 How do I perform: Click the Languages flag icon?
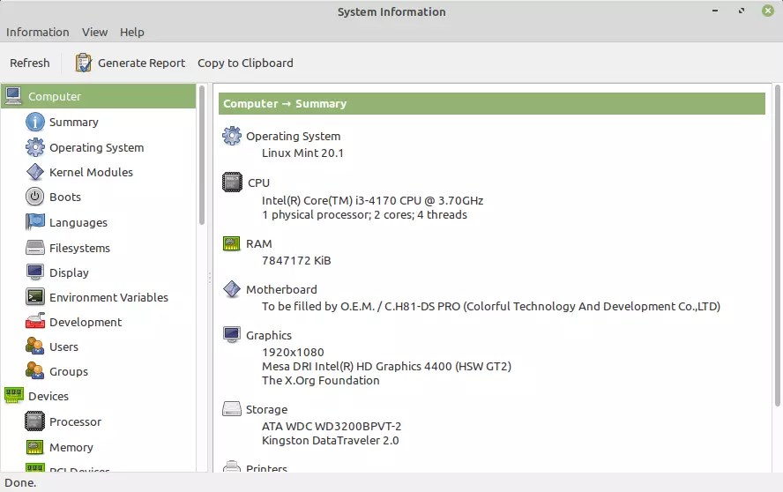(35, 222)
